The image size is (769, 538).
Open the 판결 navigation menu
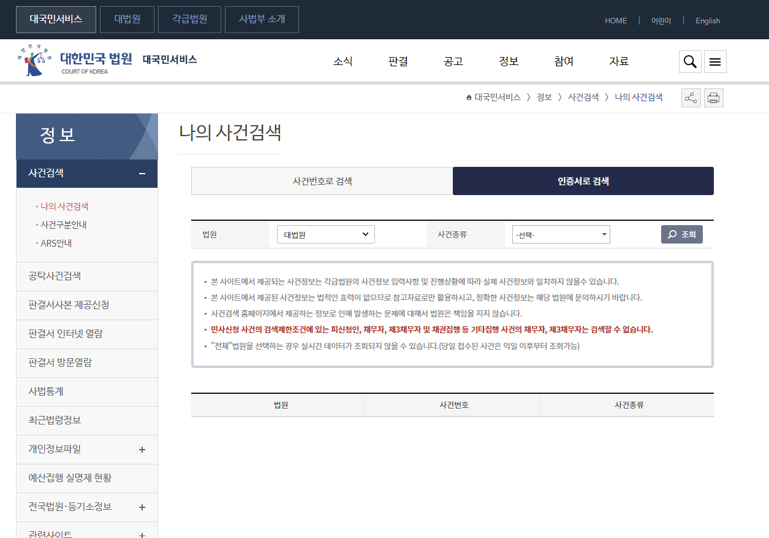[x=398, y=61]
